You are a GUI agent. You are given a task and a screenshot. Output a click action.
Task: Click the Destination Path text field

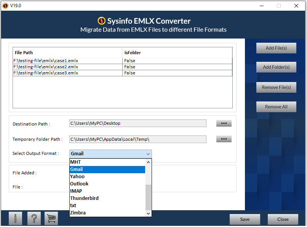[138, 123]
